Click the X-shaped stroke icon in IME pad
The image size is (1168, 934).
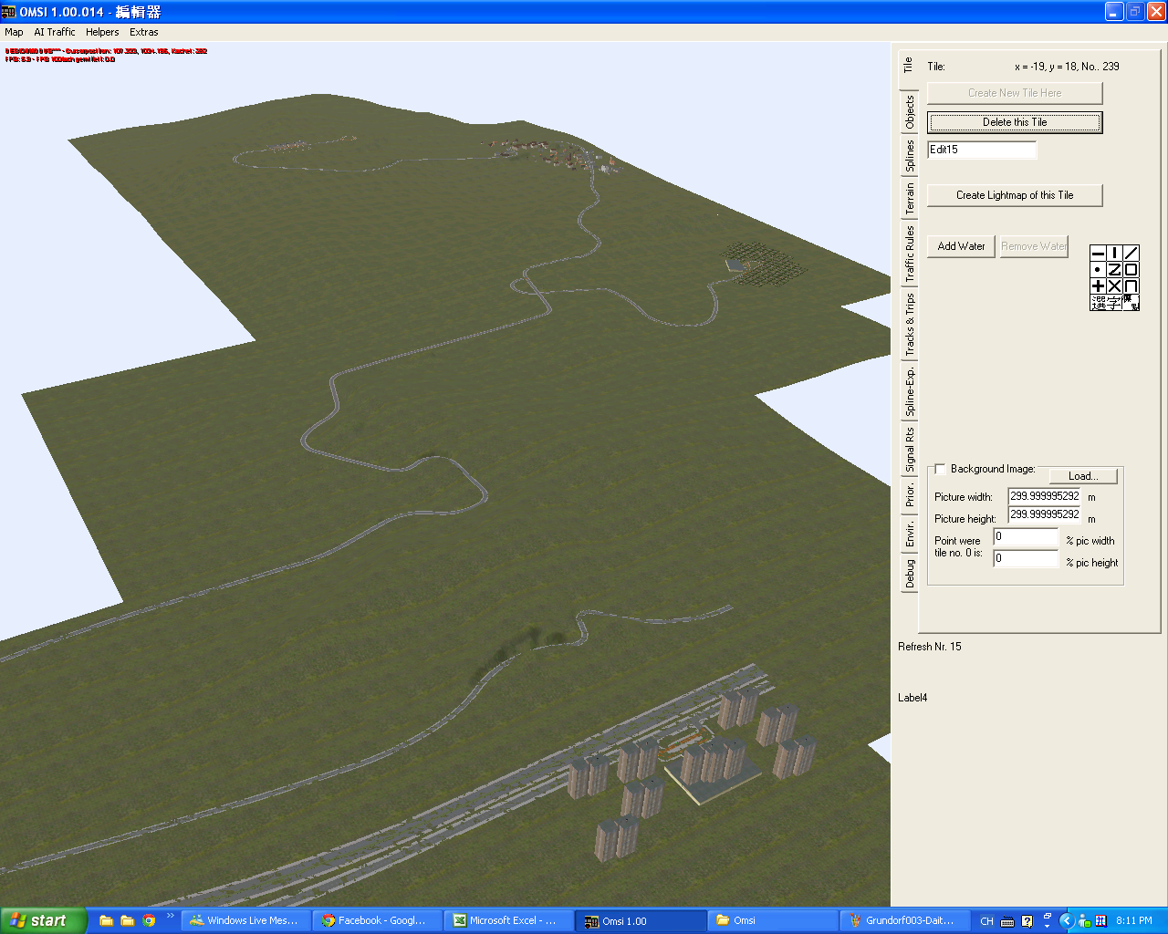(1114, 285)
